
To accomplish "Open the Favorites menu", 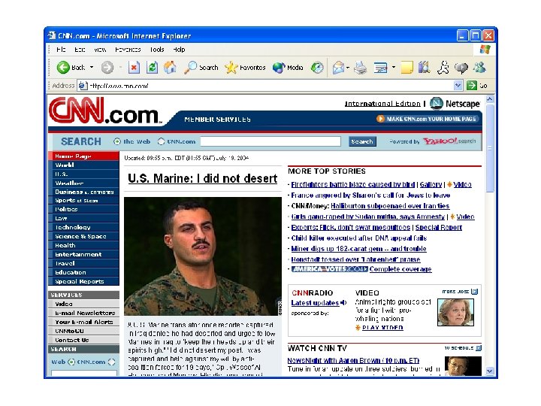I will [x=128, y=50].
